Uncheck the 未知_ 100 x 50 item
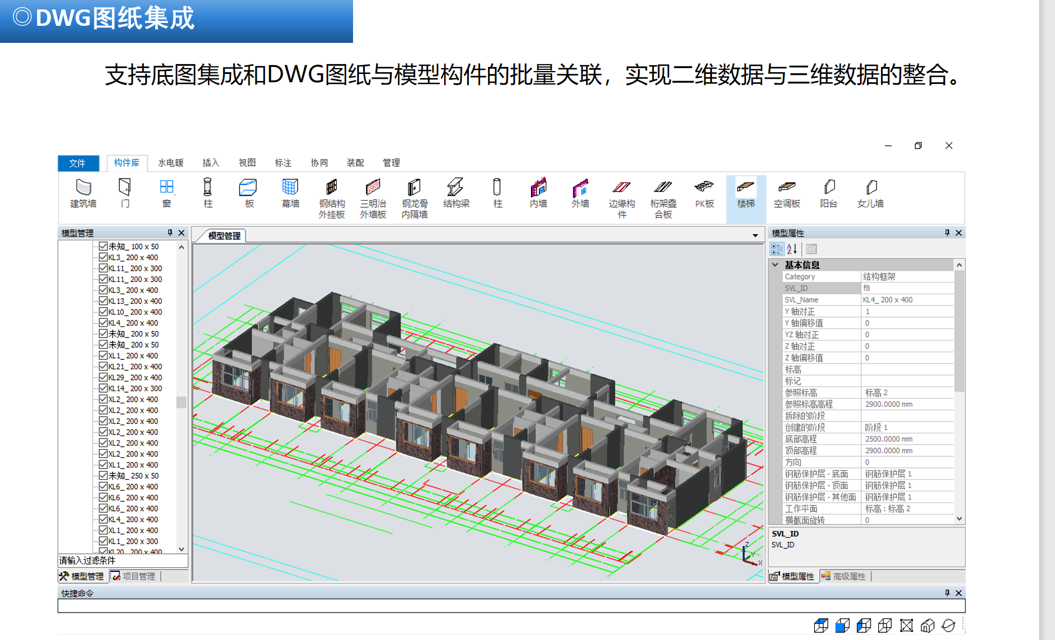The image size is (1055, 640). 103,246
